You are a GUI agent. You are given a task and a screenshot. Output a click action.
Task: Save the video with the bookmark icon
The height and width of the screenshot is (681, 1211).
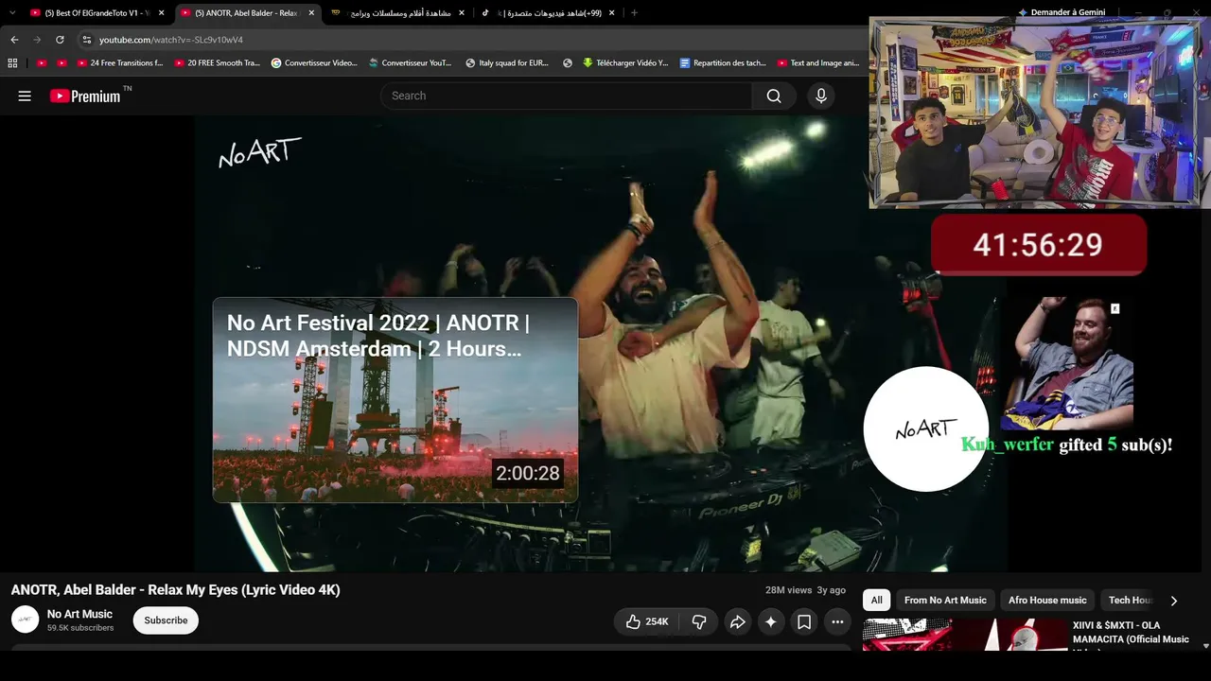(804, 621)
